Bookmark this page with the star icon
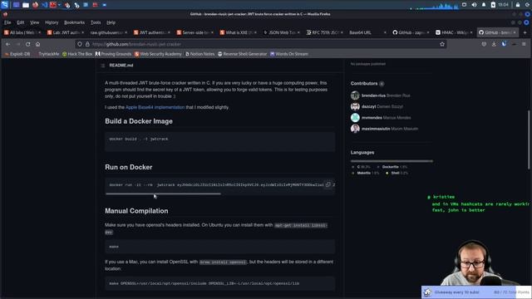This screenshot has height=299, width=532. tap(441, 44)
